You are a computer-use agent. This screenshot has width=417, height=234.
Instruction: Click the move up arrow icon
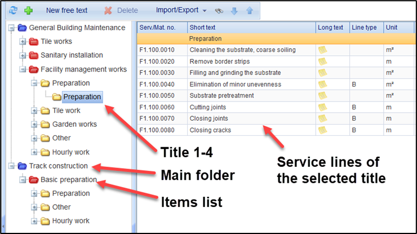pos(249,10)
